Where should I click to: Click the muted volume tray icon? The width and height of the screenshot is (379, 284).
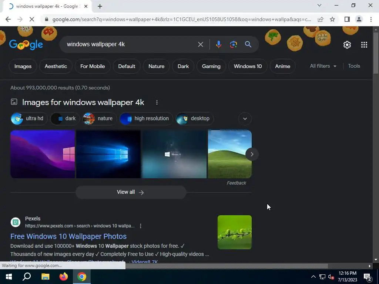331,277
